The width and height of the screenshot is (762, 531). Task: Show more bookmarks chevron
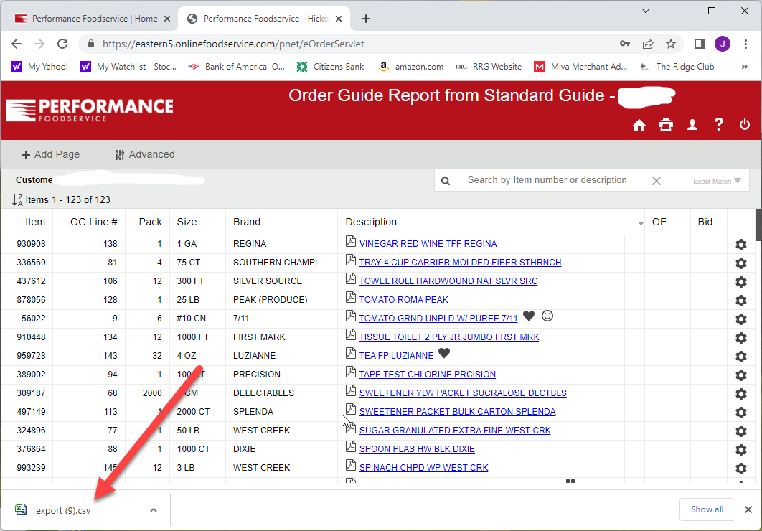pyautogui.click(x=745, y=67)
